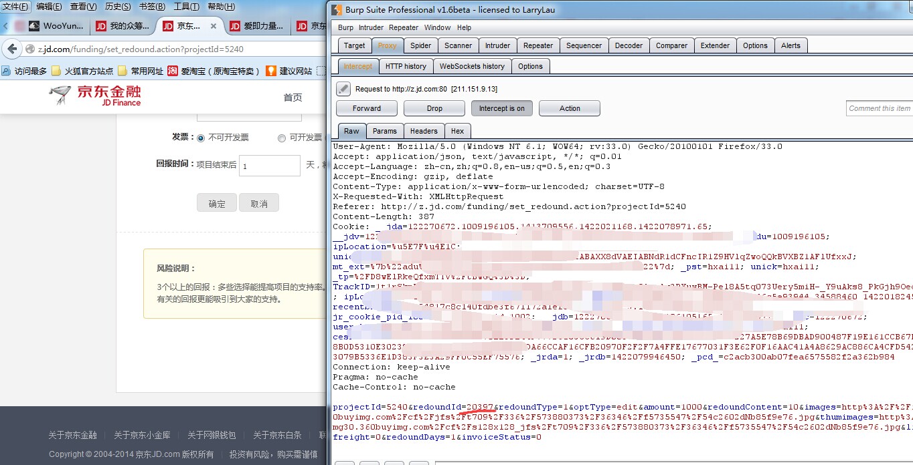Screen dimensions: 913x465
Task: Select the WebSockets history sub-tab
Action: (472, 66)
